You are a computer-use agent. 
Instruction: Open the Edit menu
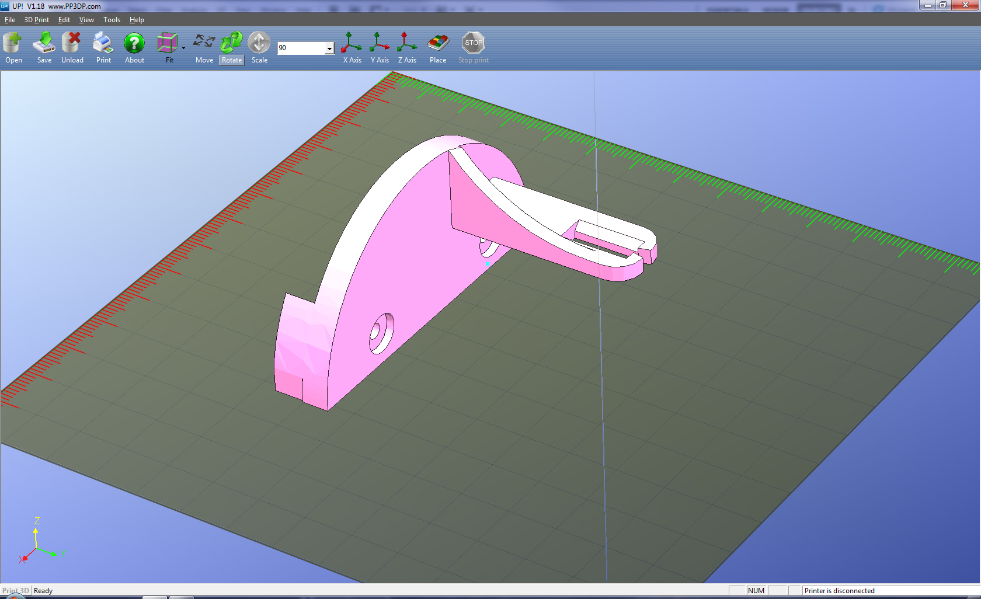pyautogui.click(x=64, y=20)
